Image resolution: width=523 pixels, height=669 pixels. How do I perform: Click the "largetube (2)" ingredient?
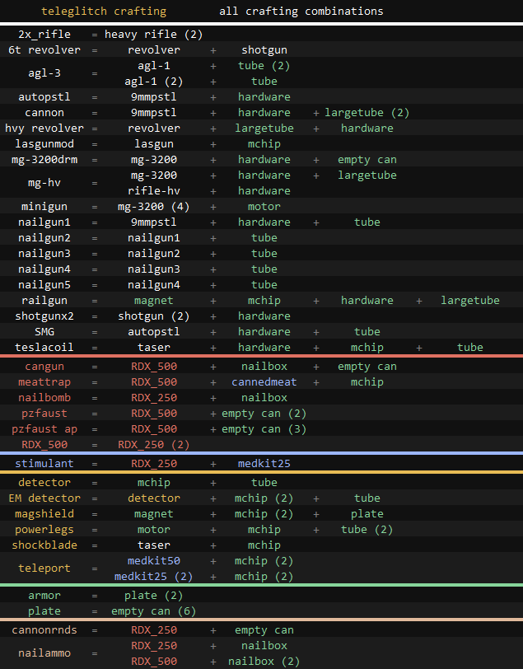coord(367,113)
